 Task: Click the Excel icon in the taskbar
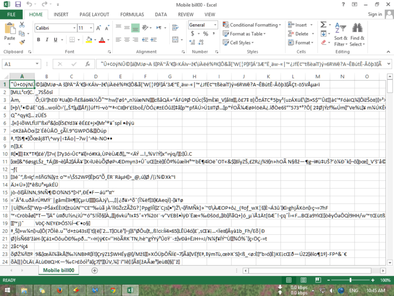(x=130, y=290)
